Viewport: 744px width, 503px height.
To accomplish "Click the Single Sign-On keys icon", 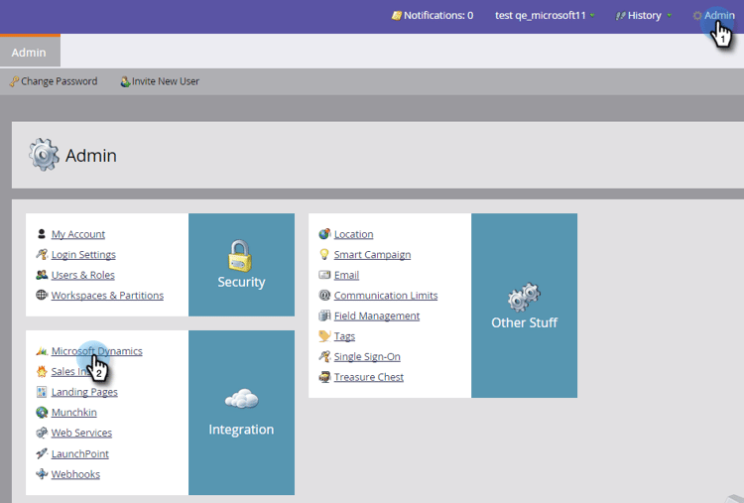I will tap(324, 356).
